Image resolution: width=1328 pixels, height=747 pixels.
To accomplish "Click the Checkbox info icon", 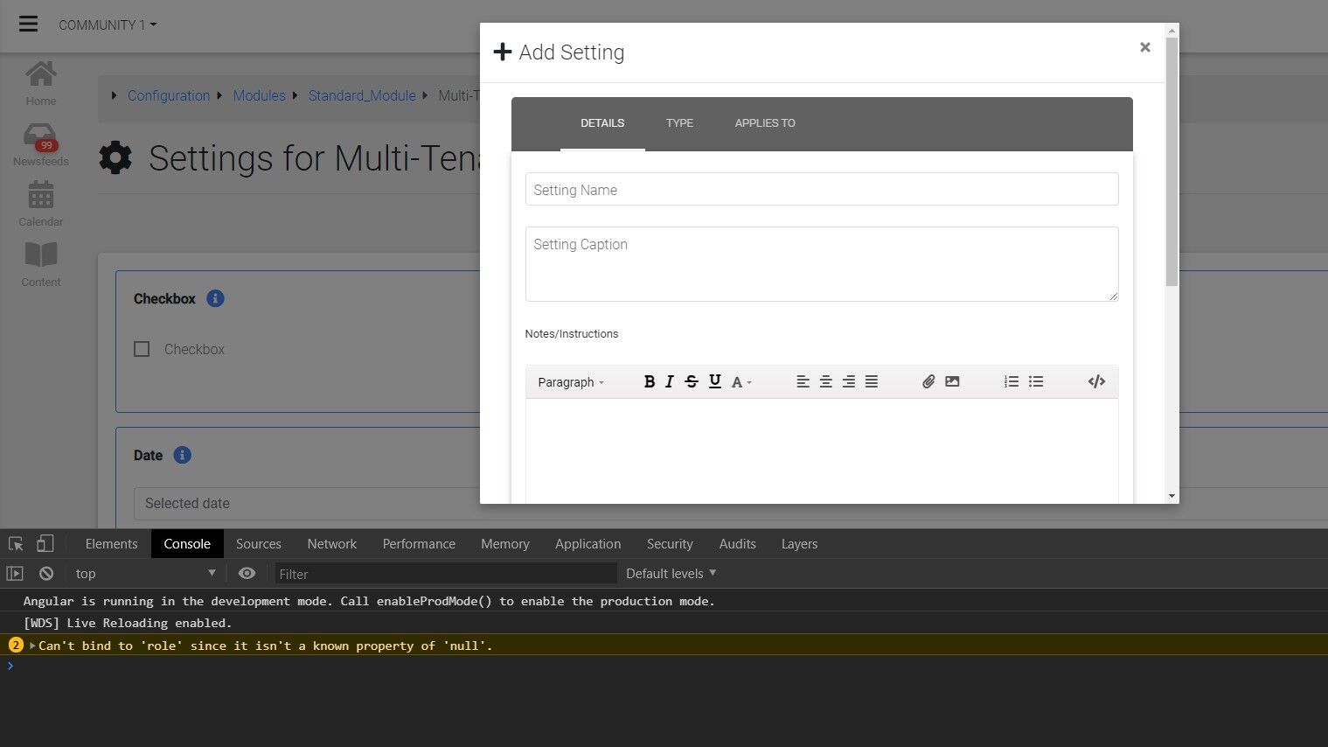I will [x=215, y=298].
